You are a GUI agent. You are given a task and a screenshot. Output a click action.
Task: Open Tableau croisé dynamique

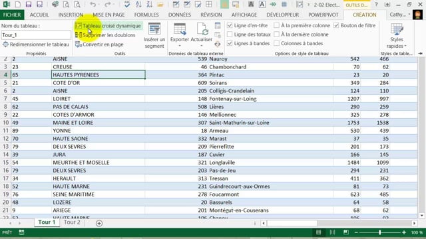point(108,26)
